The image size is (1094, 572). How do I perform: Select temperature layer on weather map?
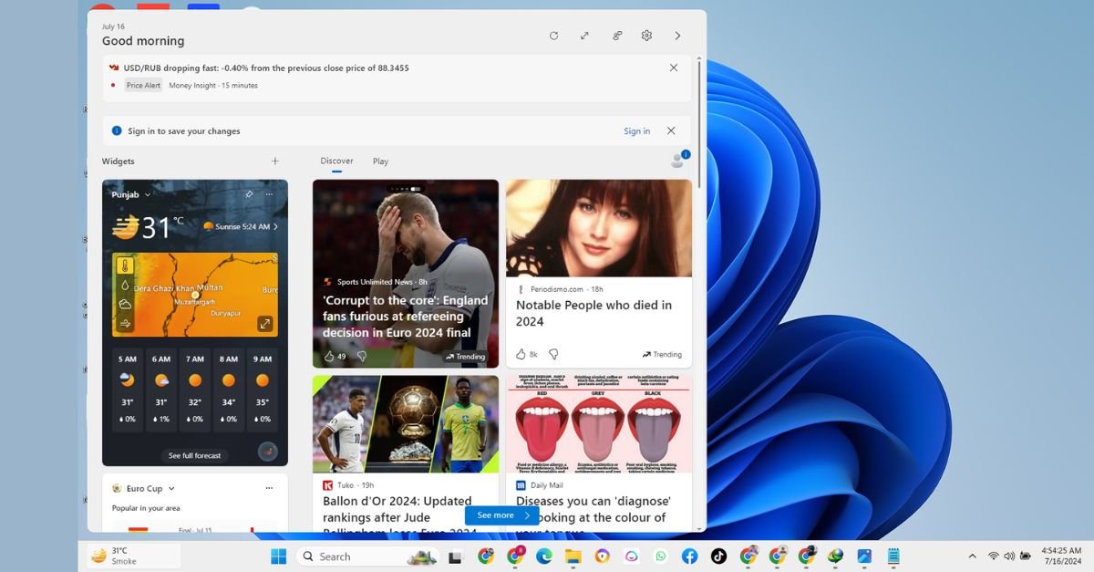click(125, 266)
